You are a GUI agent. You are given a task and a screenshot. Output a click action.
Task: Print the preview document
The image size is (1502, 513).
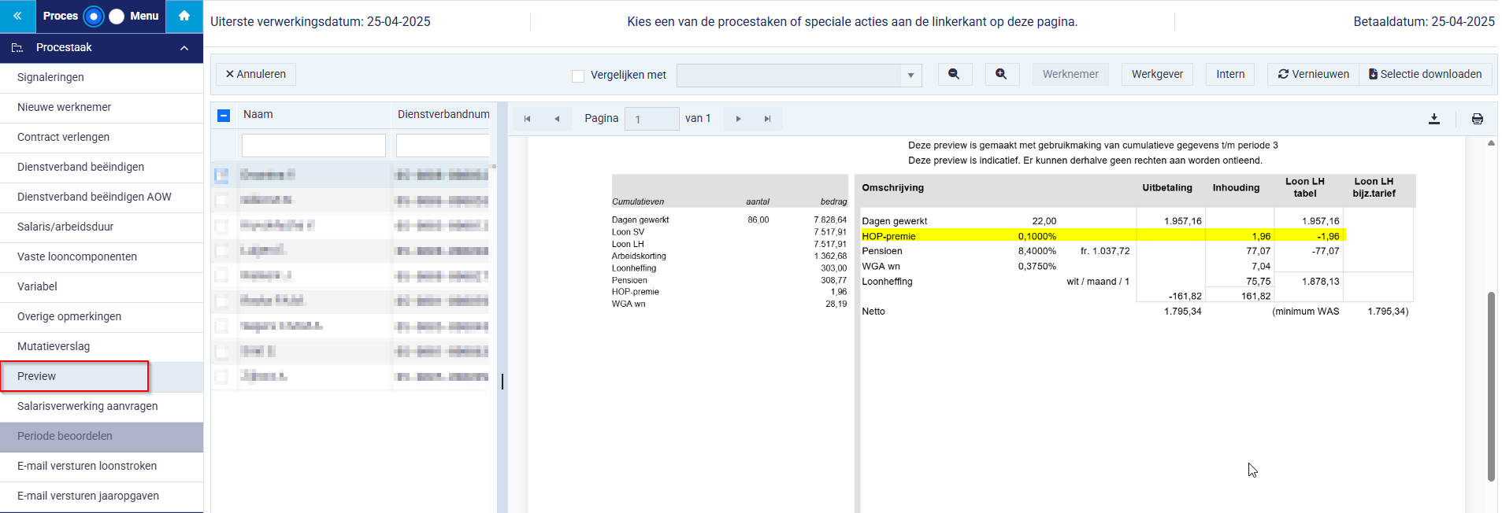(1478, 119)
